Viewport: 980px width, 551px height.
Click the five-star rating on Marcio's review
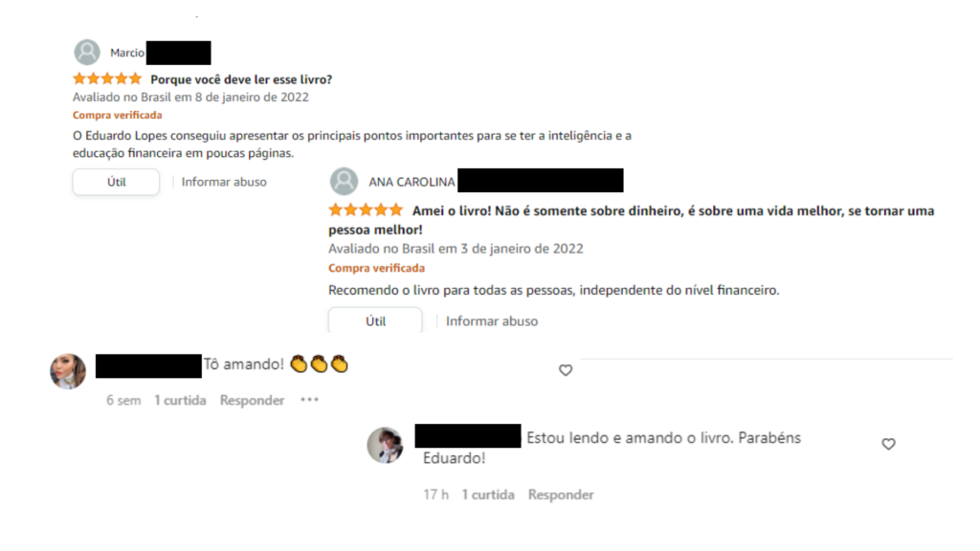(107, 78)
